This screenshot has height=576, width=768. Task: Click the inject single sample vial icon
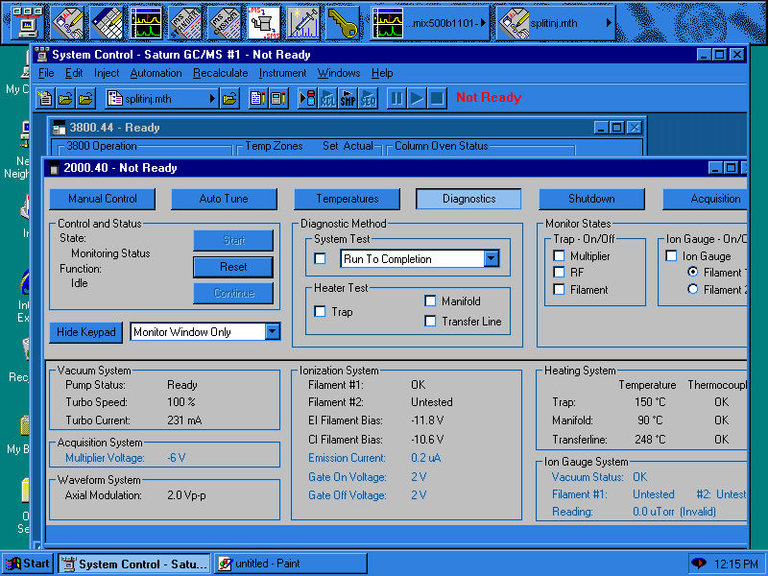click(x=307, y=99)
